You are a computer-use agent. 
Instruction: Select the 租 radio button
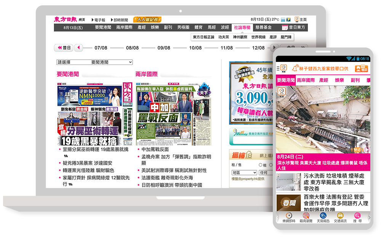[260, 165]
